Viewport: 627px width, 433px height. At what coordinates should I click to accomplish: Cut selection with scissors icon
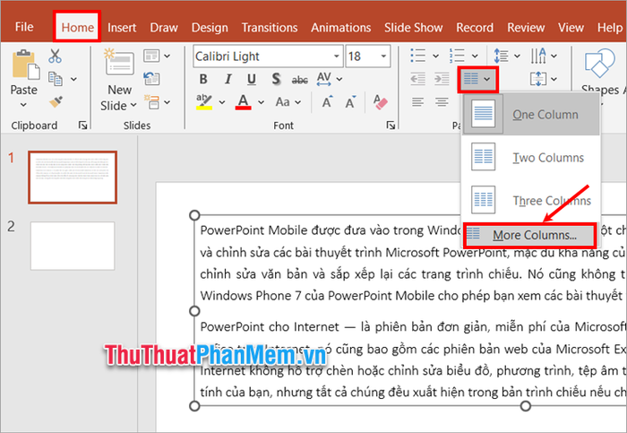pyautogui.click(x=55, y=56)
